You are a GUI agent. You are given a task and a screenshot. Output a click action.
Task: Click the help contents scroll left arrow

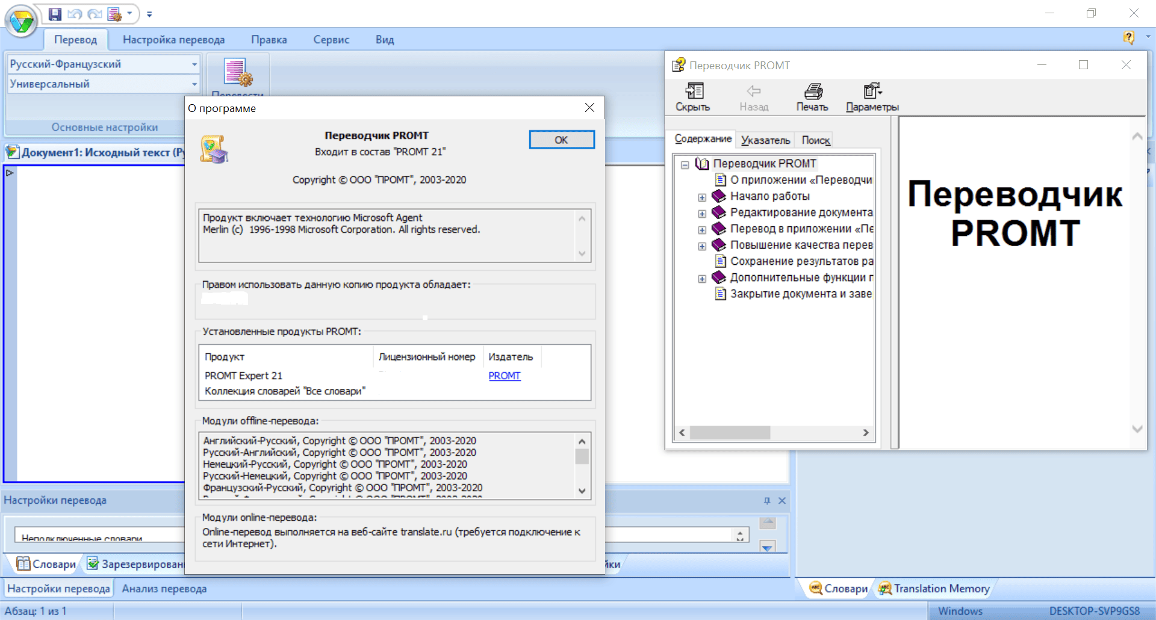[x=682, y=433]
